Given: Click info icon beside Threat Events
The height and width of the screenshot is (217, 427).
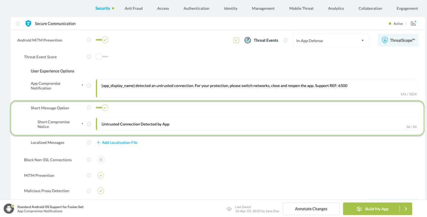Looking at the screenshot, I should coord(285,41).
